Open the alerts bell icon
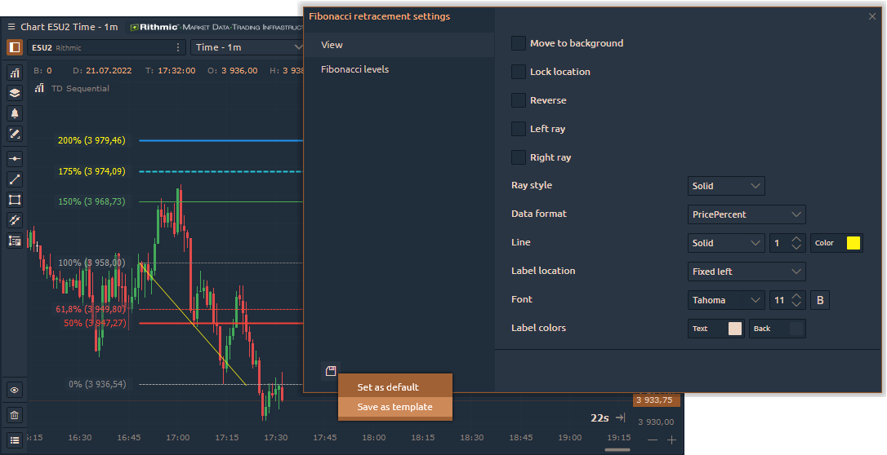Image resolution: width=887 pixels, height=455 pixels. [x=15, y=113]
